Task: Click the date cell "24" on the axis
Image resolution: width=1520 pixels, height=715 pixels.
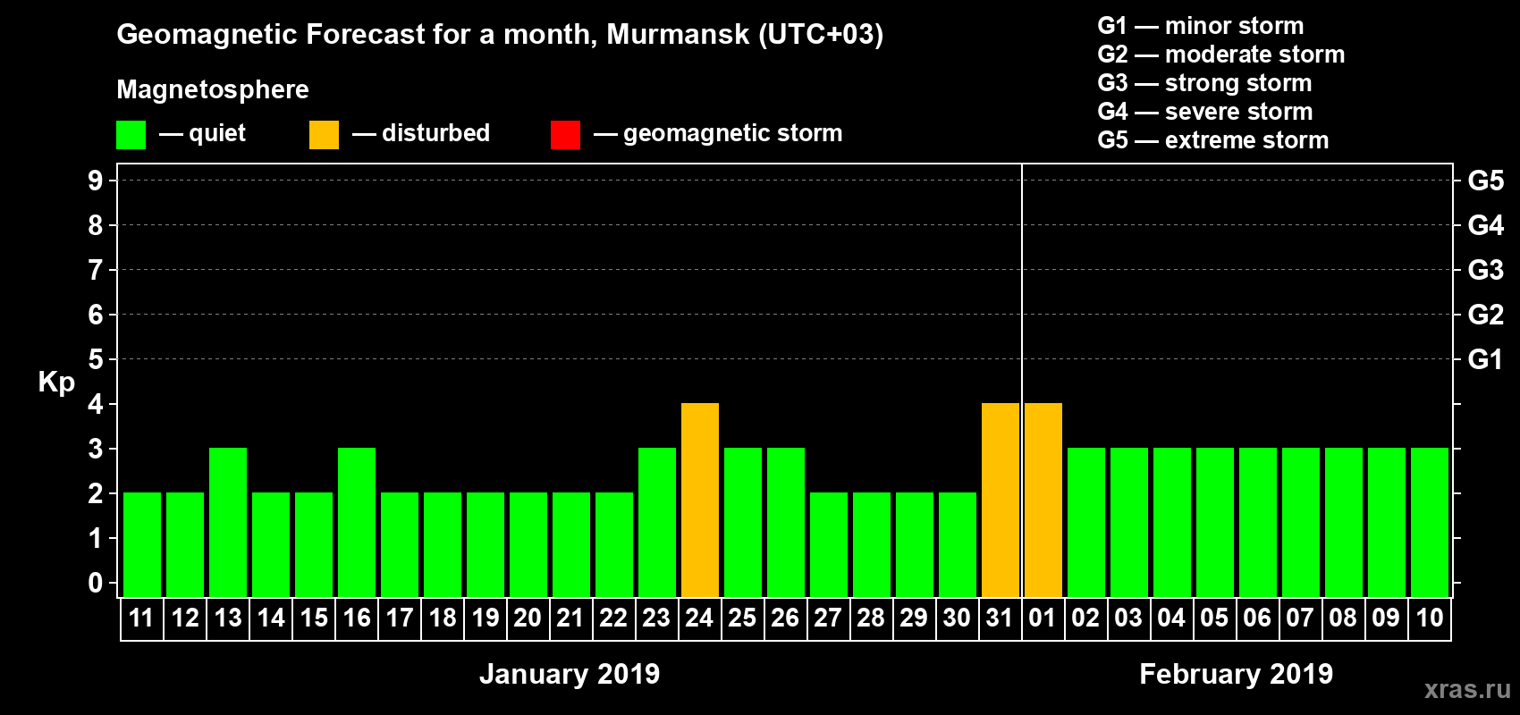Action: click(700, 618)
